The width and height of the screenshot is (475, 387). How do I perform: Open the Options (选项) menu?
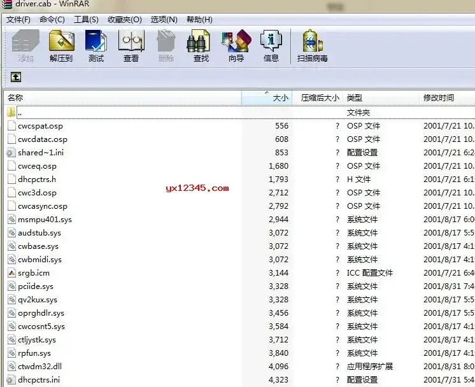click(x=164, y=20)
